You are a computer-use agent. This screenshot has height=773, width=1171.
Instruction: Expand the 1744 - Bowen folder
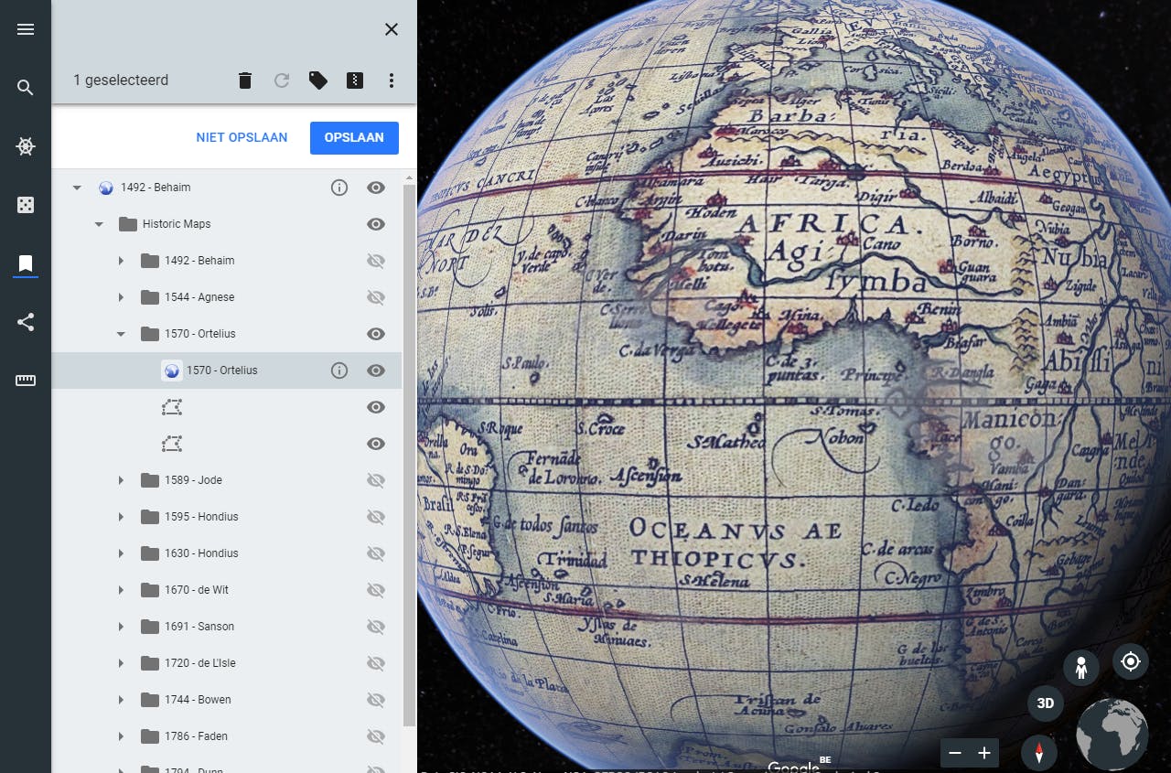point(121,700)
